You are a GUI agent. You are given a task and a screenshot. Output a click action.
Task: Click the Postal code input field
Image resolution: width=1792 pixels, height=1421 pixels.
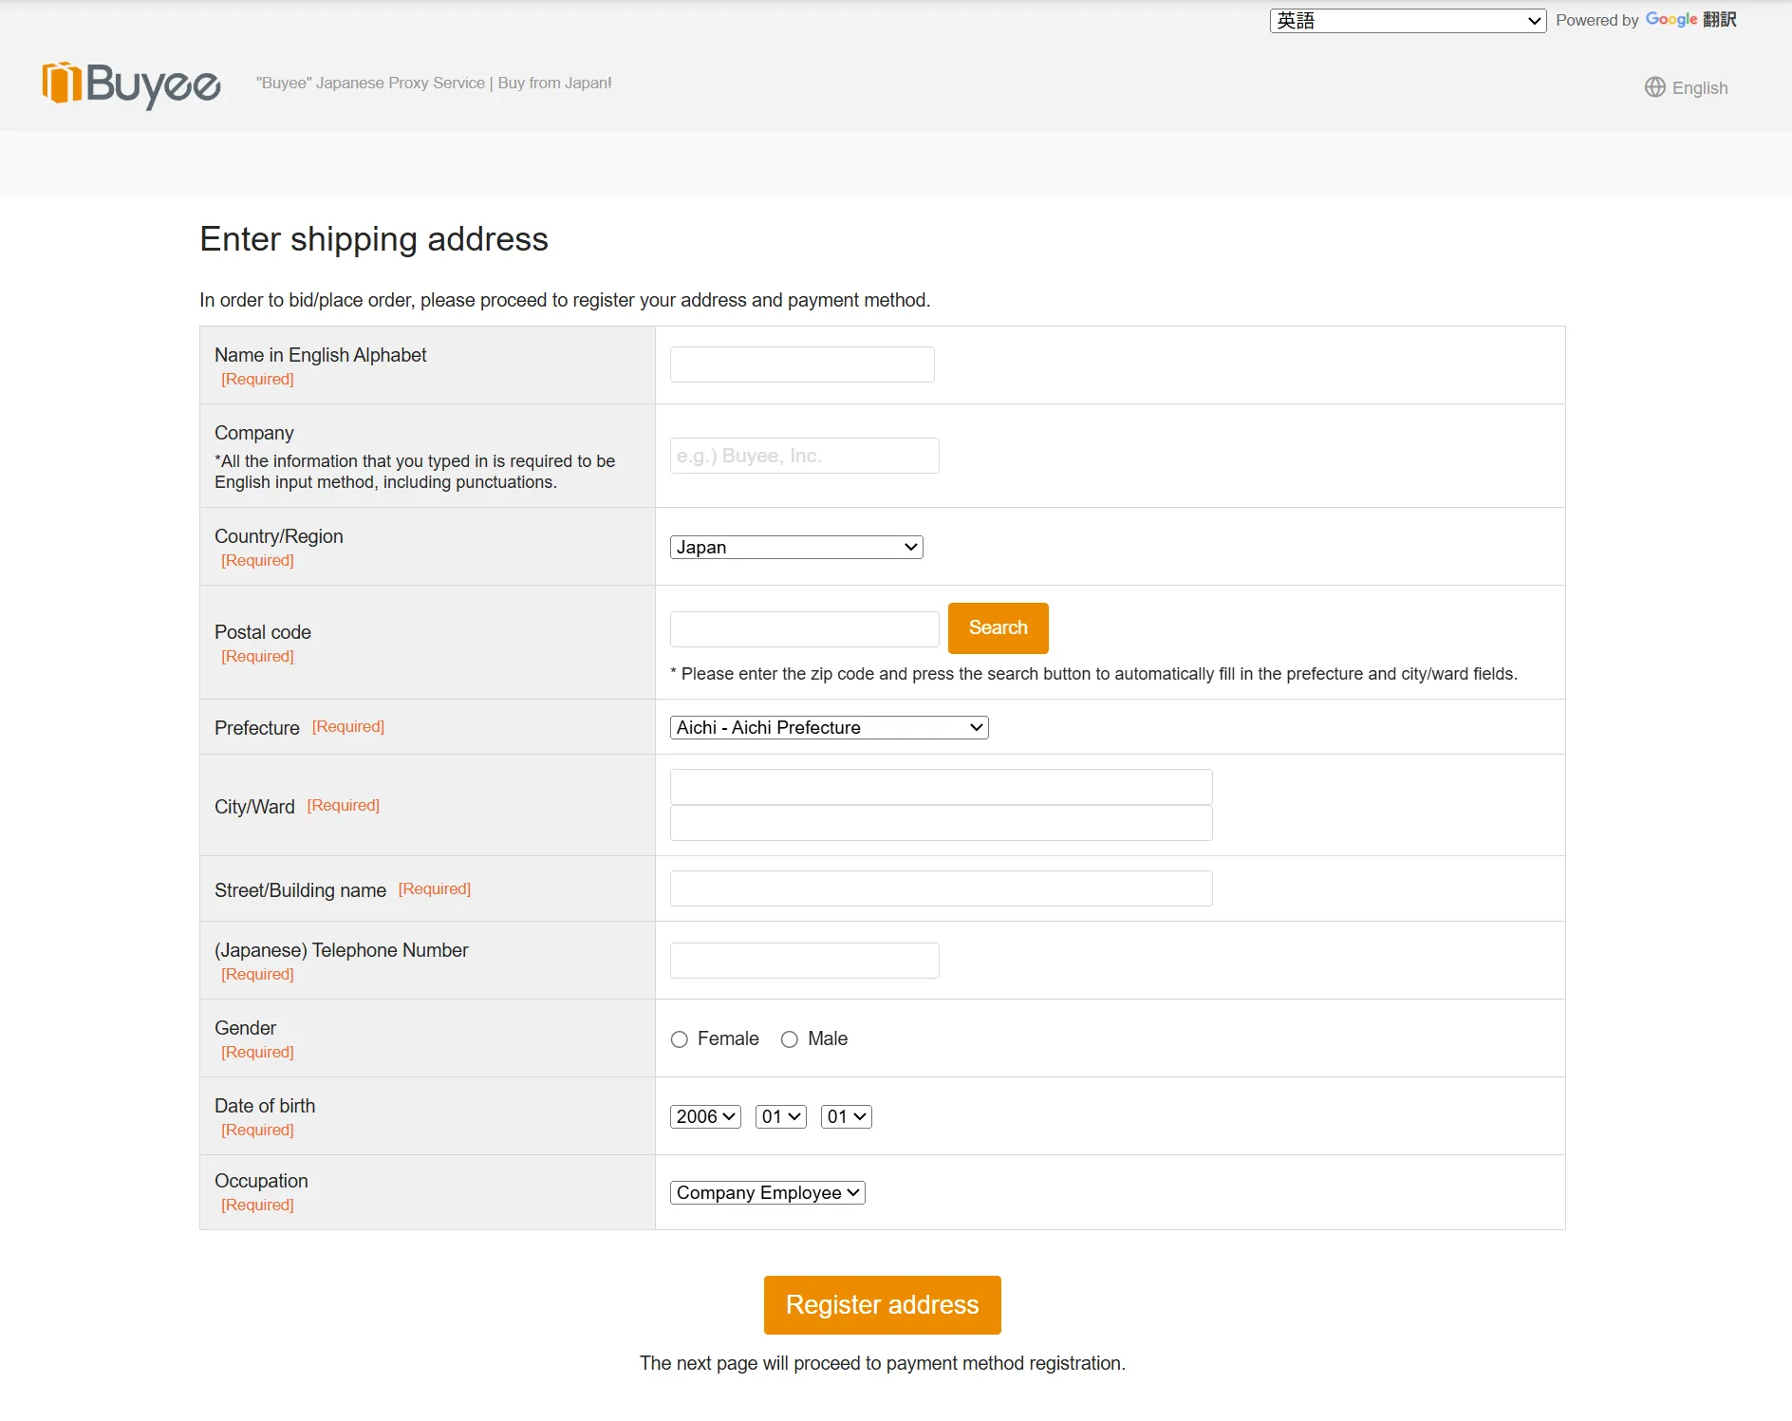pos(804,629)
